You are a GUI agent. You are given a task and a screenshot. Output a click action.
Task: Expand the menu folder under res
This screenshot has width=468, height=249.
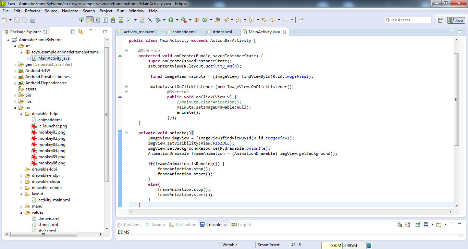tap(21, 206)
